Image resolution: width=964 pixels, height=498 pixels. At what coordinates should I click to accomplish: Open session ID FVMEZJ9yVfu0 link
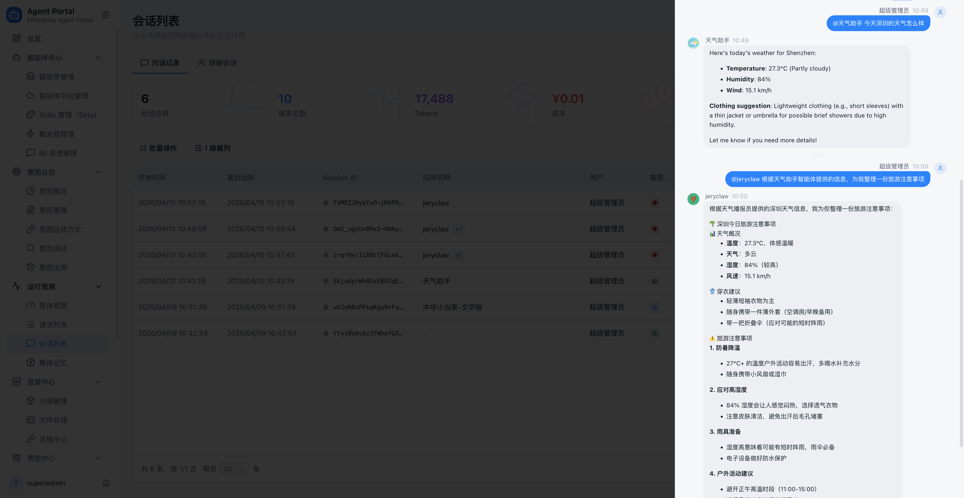click(367, 203)
